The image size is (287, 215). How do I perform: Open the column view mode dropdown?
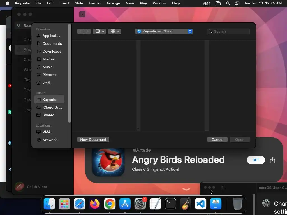coord(99,31)
